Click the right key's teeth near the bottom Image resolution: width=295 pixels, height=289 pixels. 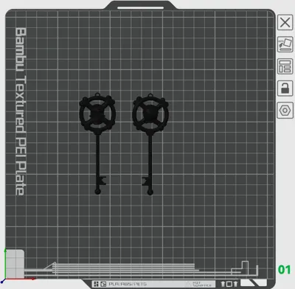point(145,181)
